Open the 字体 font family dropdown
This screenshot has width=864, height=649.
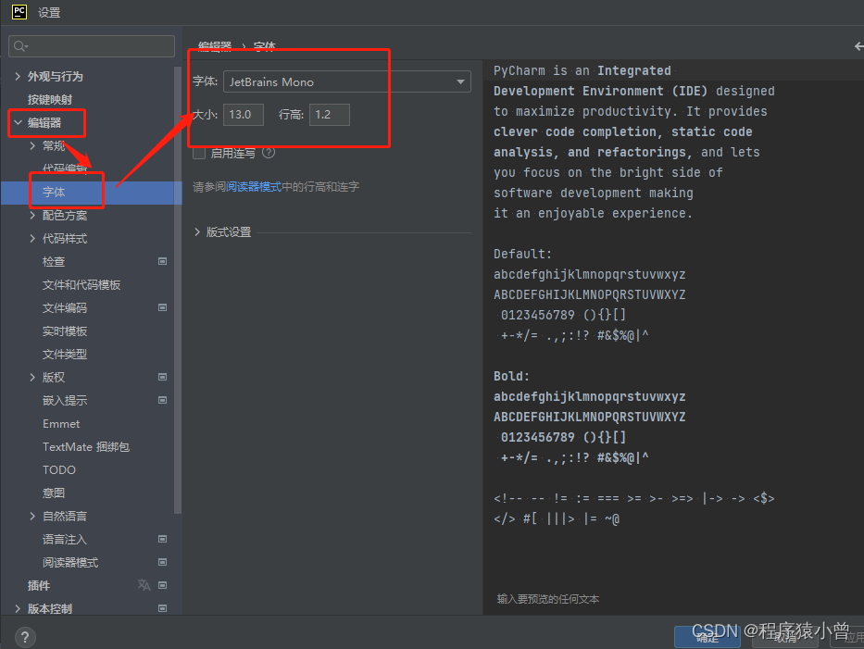(460, 81)
